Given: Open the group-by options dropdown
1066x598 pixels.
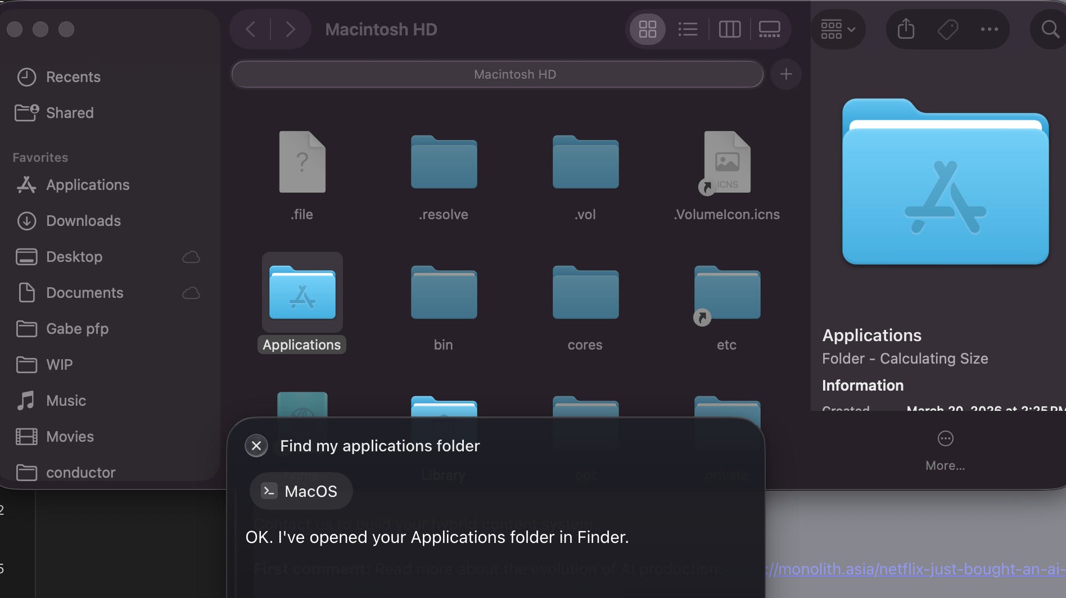Looking at the screenshot, I should [x=838, y=29].
